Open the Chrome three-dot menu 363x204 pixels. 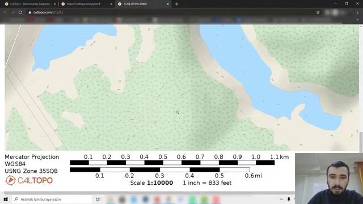[x=358, y=12]
